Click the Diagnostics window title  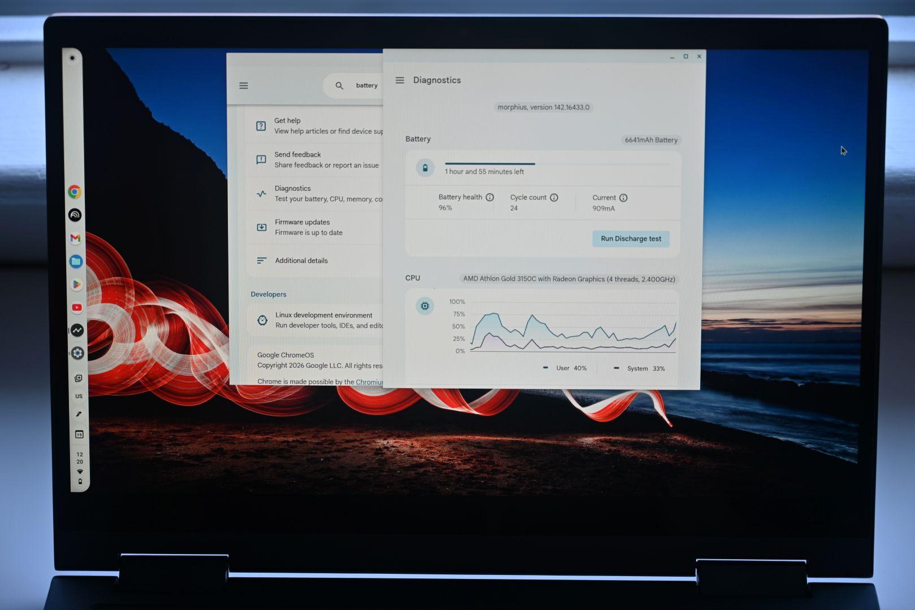pyautogui.click(x=437, y=80)
